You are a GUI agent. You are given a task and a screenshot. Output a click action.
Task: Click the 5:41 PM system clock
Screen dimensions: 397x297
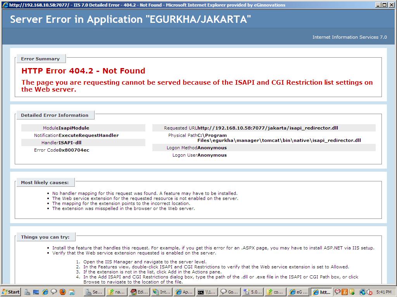tap(384, 292)
